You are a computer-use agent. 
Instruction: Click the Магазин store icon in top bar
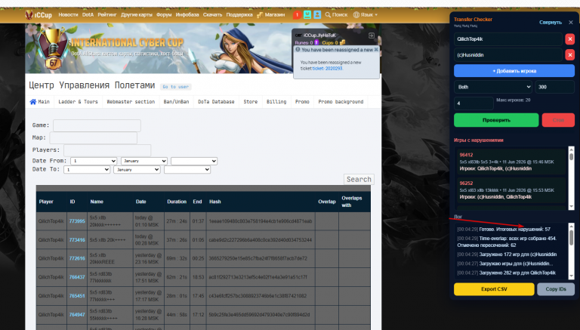pos(260,15)
